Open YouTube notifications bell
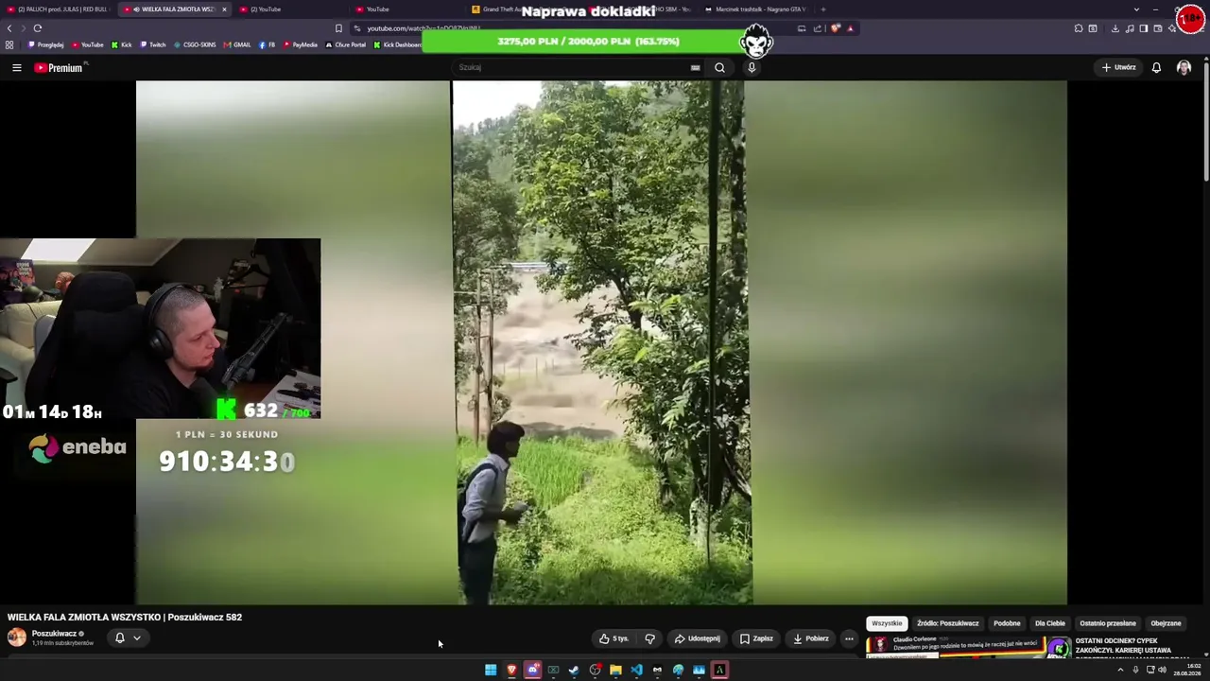1210x681 pixels. tap(1156, 67)
